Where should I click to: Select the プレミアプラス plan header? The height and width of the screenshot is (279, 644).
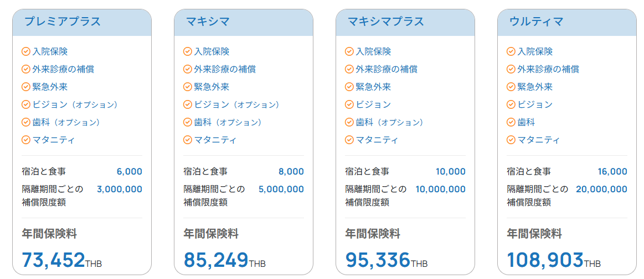pos(63,22)
